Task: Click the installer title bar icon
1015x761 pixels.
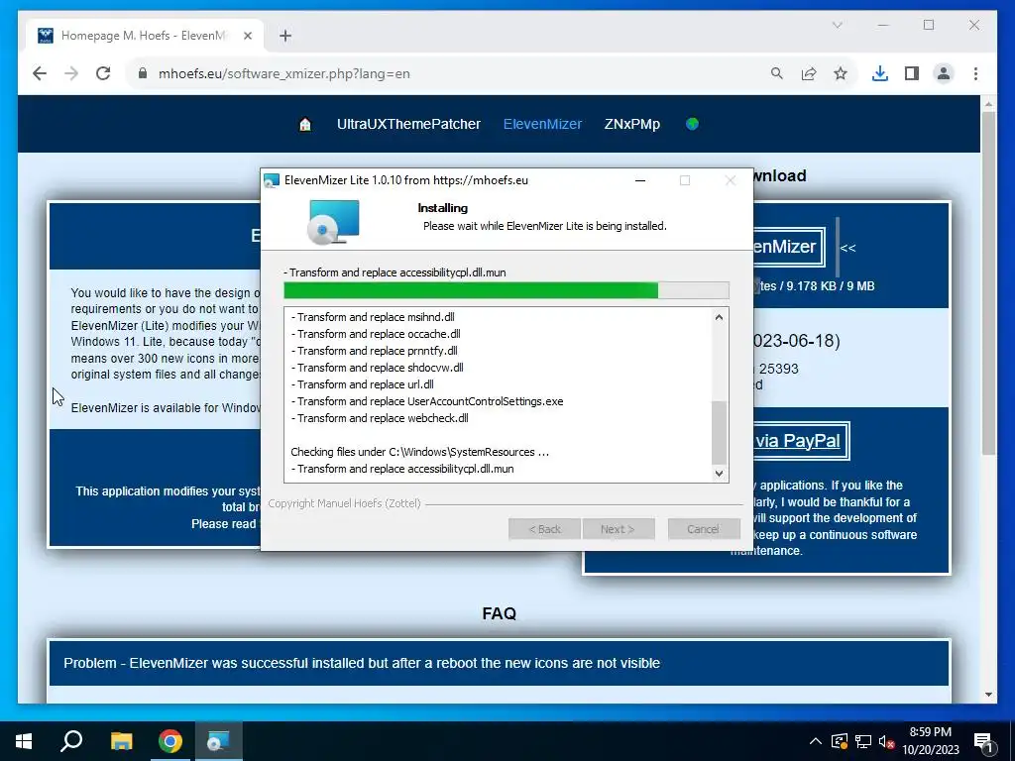Action: point(272,180)
